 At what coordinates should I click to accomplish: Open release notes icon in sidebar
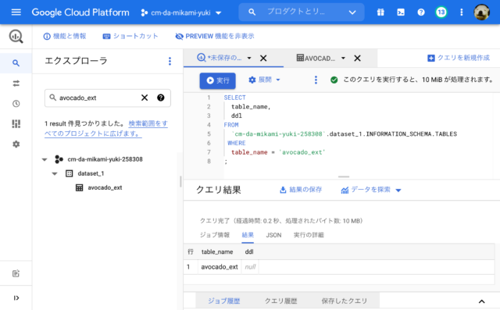16,273
